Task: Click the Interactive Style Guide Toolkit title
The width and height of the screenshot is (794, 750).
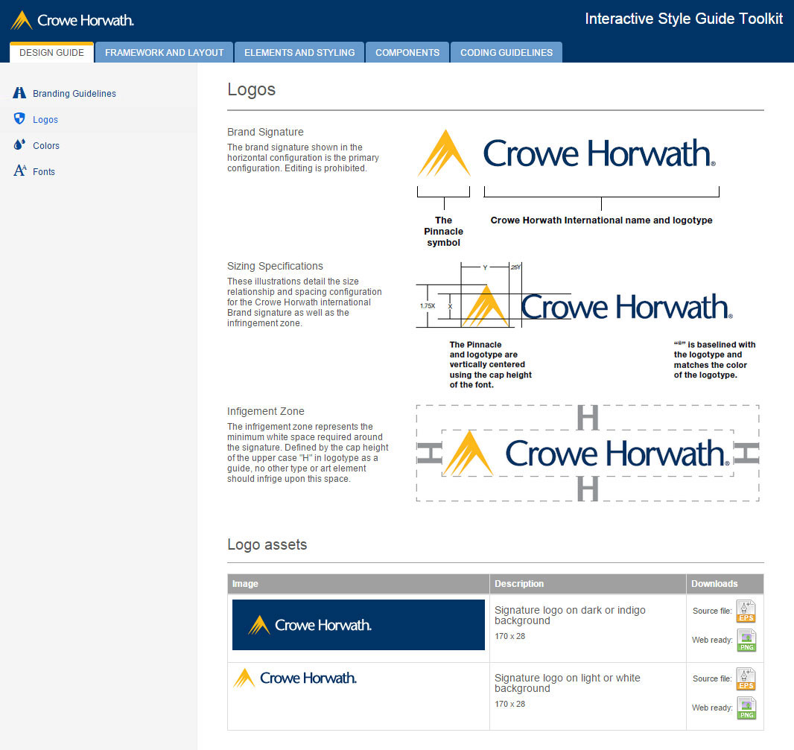Action: 683,19
